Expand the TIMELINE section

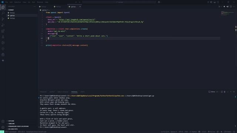(21, 124)
